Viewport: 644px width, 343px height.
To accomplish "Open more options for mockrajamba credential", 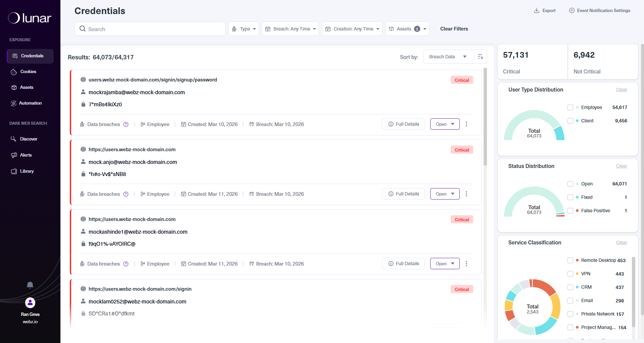I will click(466, 124).
